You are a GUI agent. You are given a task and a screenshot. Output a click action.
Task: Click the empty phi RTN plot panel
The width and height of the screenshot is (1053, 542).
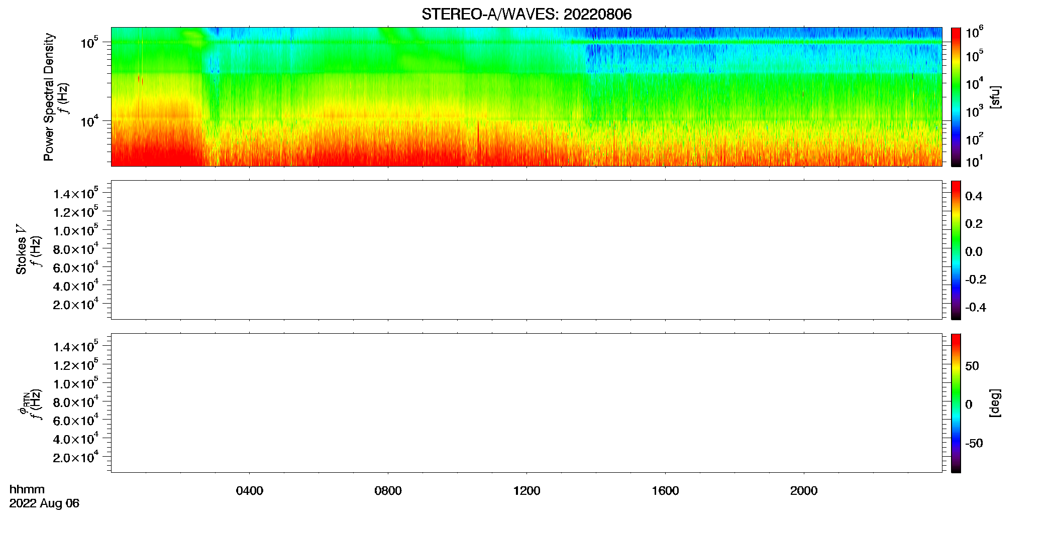click(x=526, y=403)
